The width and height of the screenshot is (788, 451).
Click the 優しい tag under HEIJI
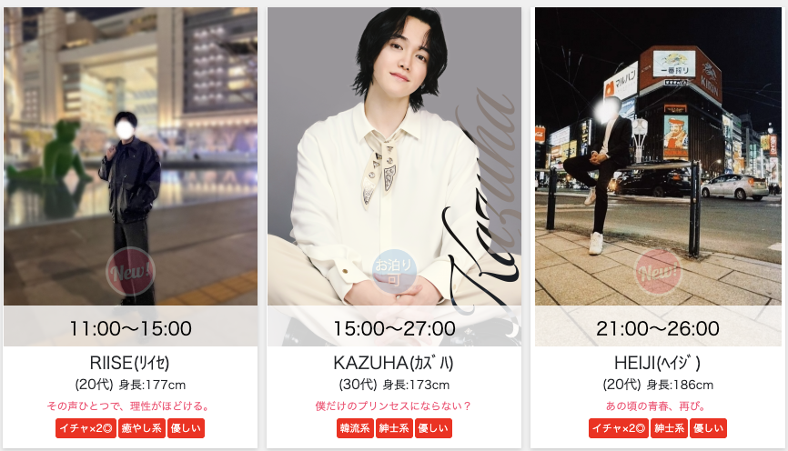tap(708, 428)
